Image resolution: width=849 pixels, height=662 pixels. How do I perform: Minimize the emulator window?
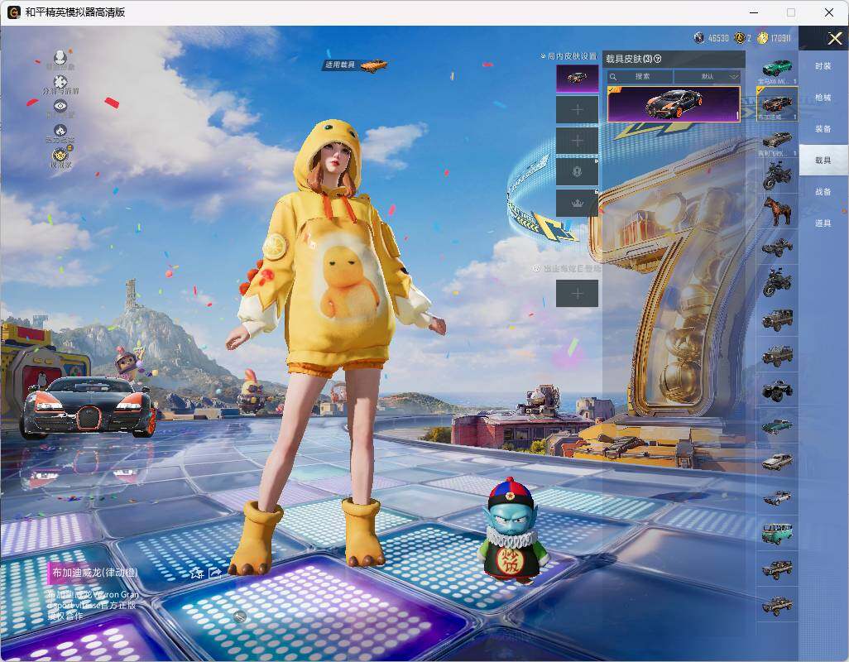pyautogui.click(x=754, y=12)
